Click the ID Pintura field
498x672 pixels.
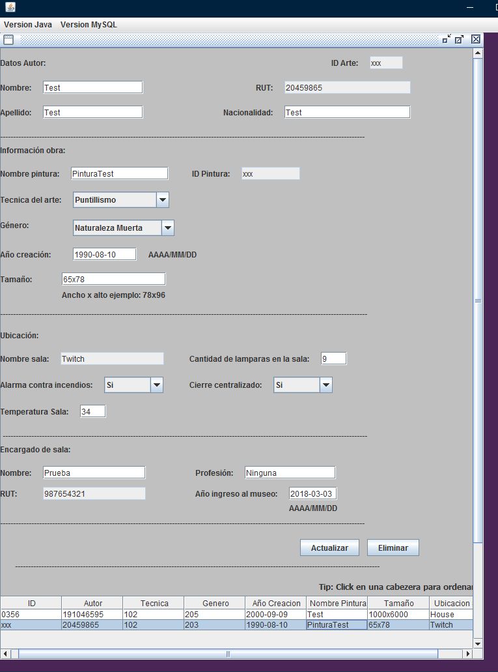[271, 173]
